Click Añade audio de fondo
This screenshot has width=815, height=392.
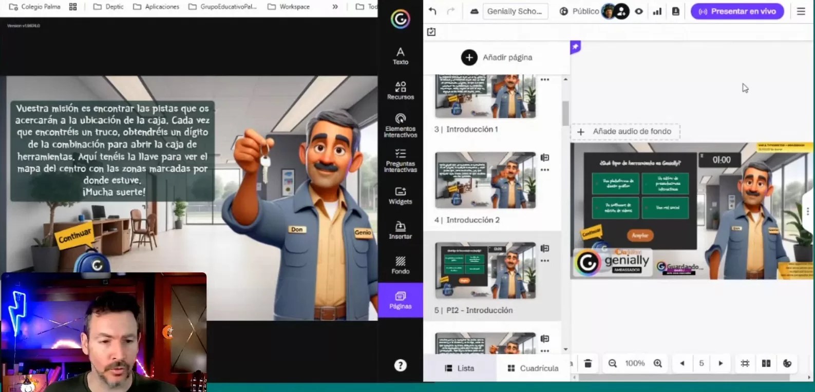point(625,131)
